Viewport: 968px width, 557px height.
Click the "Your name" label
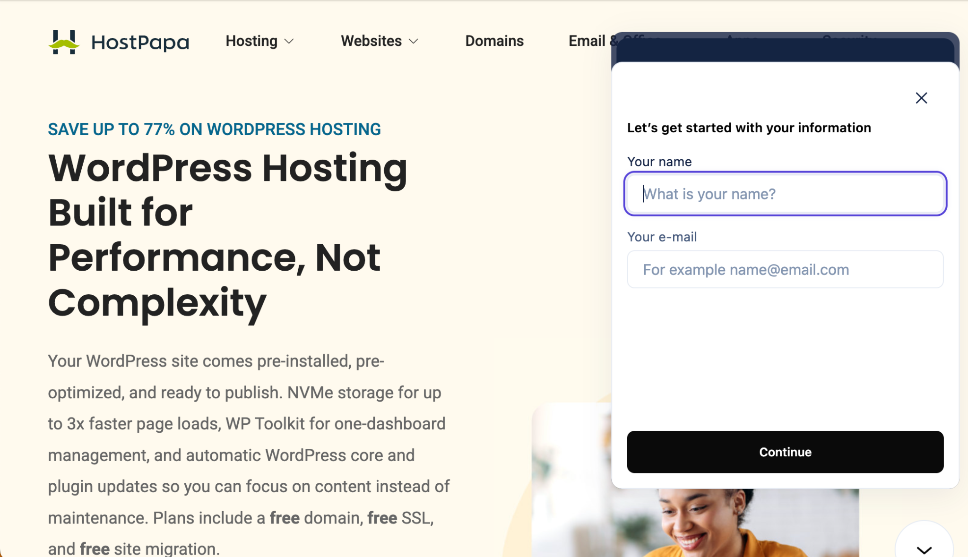click(659, 162)
